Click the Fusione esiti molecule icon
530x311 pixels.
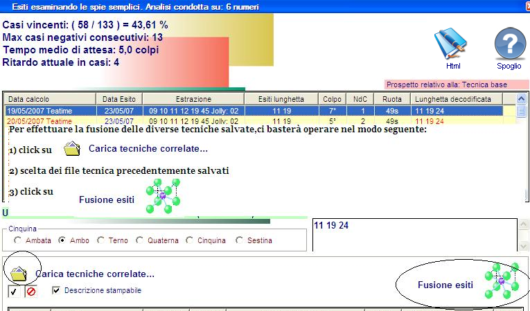click(x=500, y=282)
